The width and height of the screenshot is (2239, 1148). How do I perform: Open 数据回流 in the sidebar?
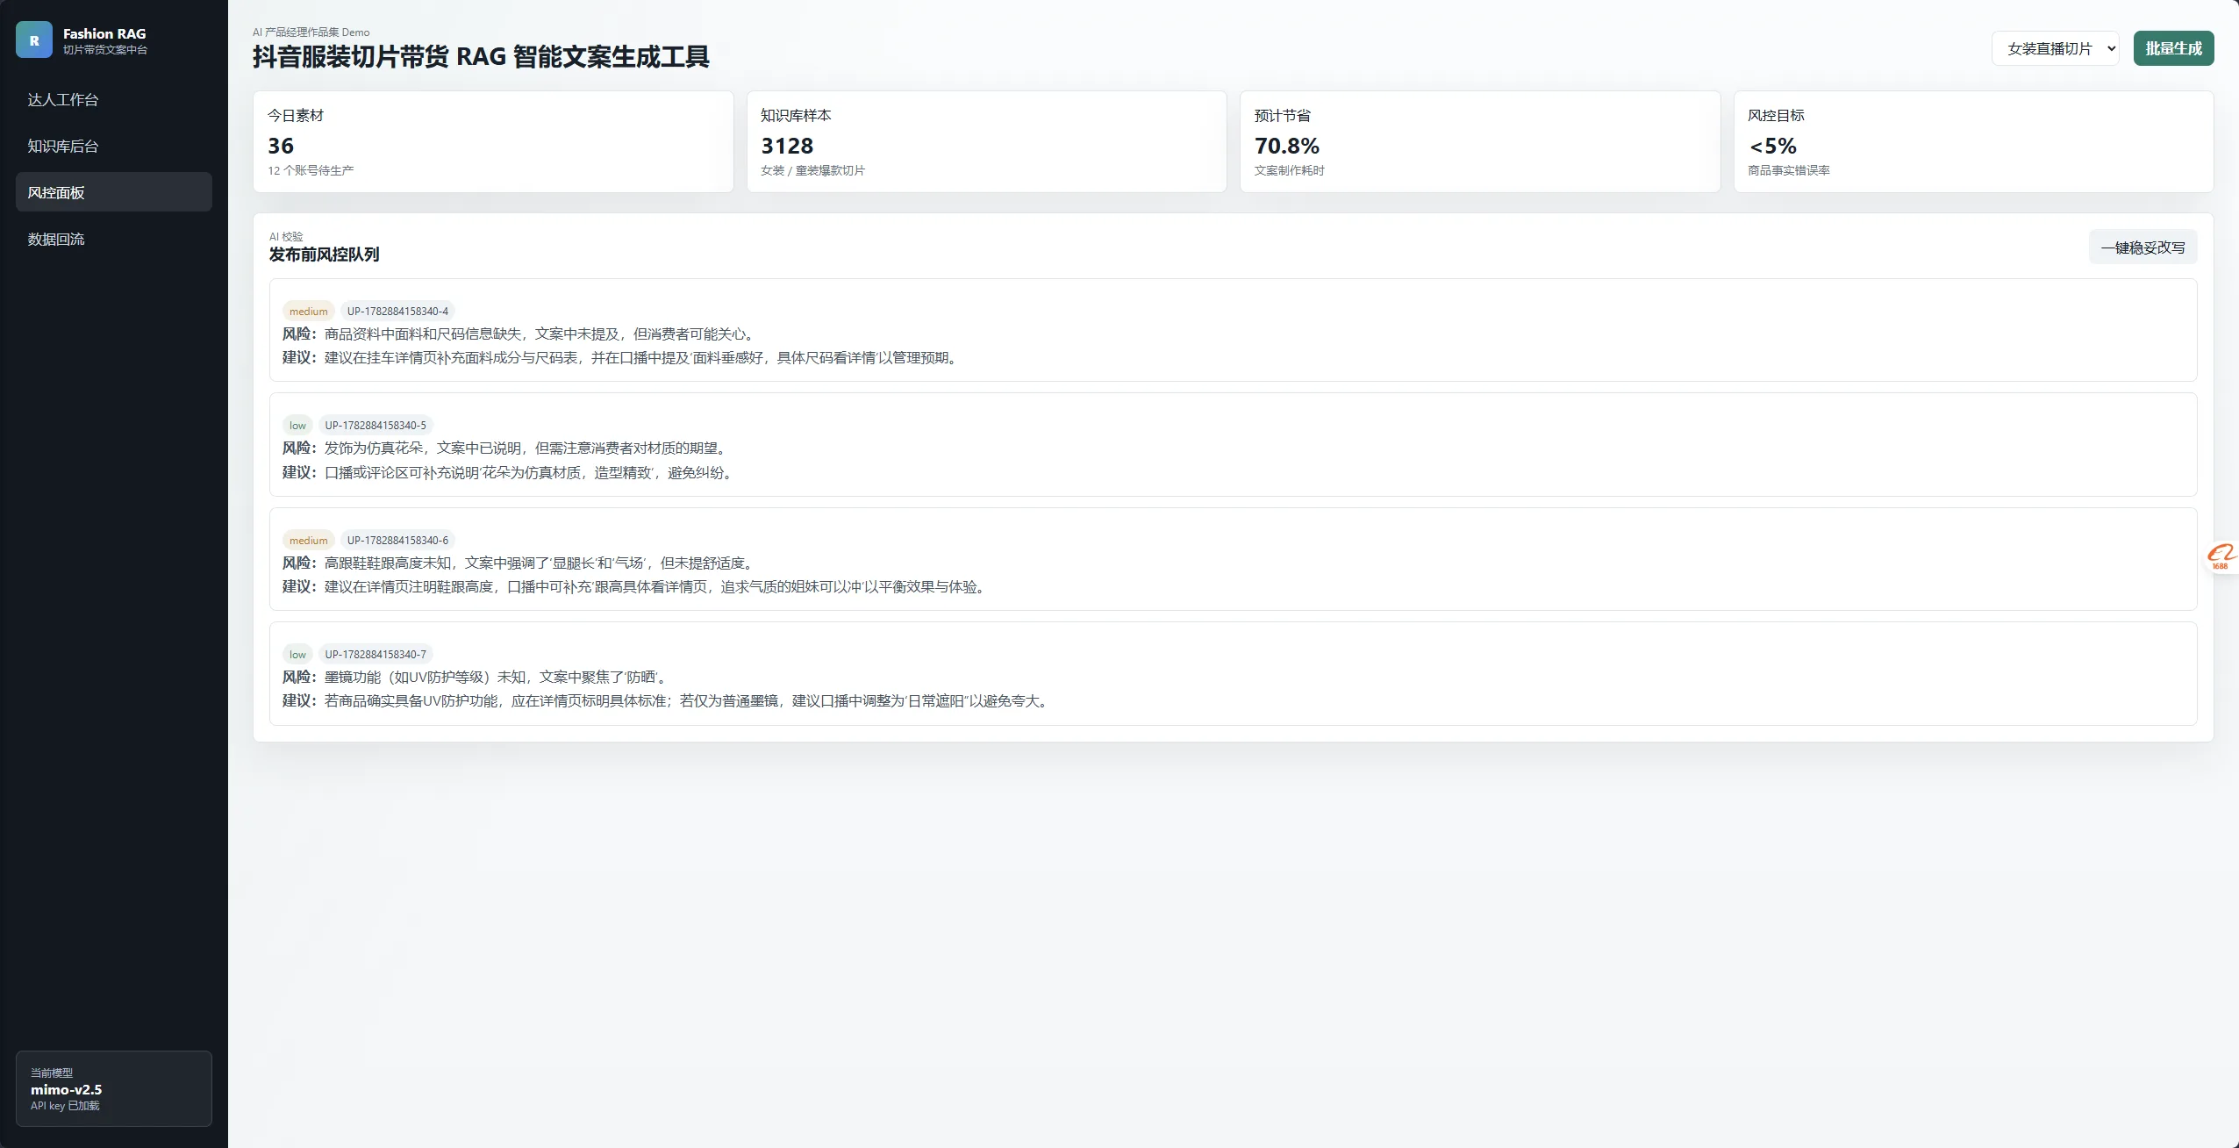click(x=114, y=239)
